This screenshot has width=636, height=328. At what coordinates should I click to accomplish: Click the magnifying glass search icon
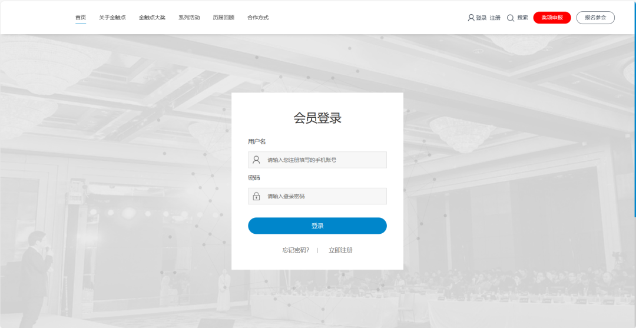pos(511,18)
